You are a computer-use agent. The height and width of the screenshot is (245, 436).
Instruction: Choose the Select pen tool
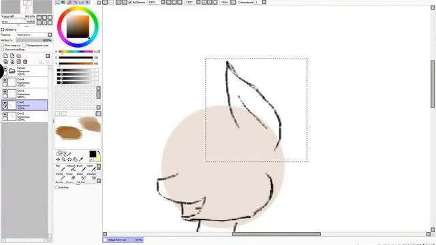81,176
